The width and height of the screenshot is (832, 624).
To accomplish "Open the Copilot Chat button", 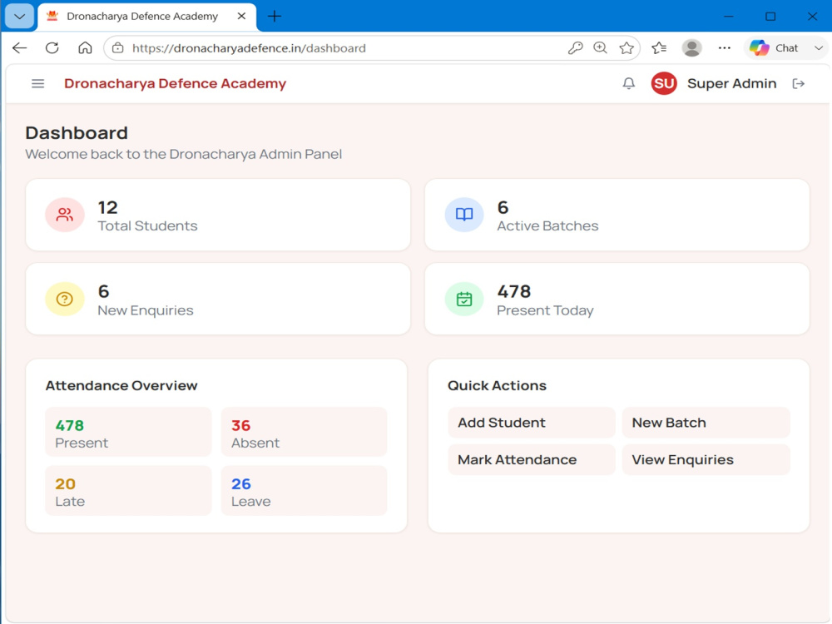I will click(774, 48).
